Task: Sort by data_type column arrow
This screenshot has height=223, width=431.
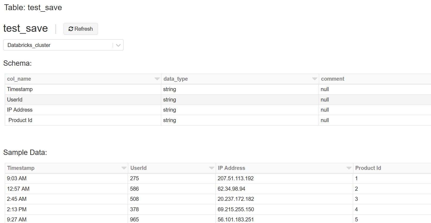Action: (x=315, y=79)
